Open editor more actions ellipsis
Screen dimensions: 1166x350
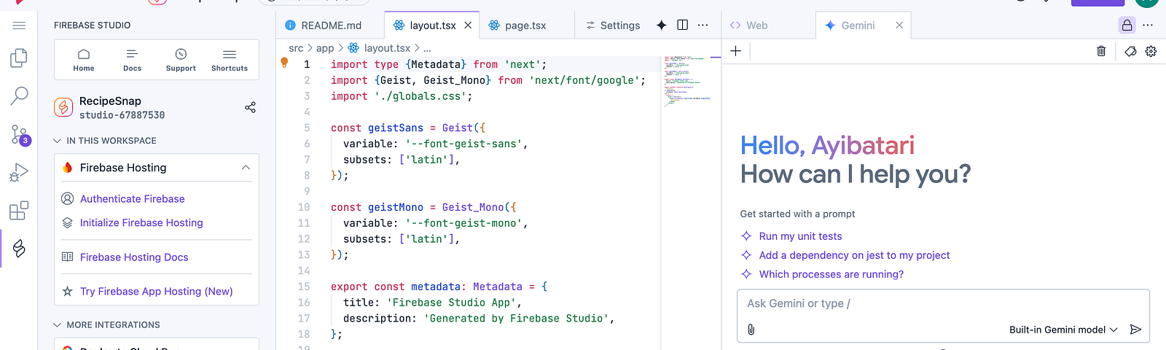pos(703,25)
